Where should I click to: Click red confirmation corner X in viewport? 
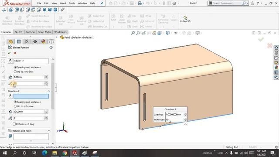pos(270,45)
